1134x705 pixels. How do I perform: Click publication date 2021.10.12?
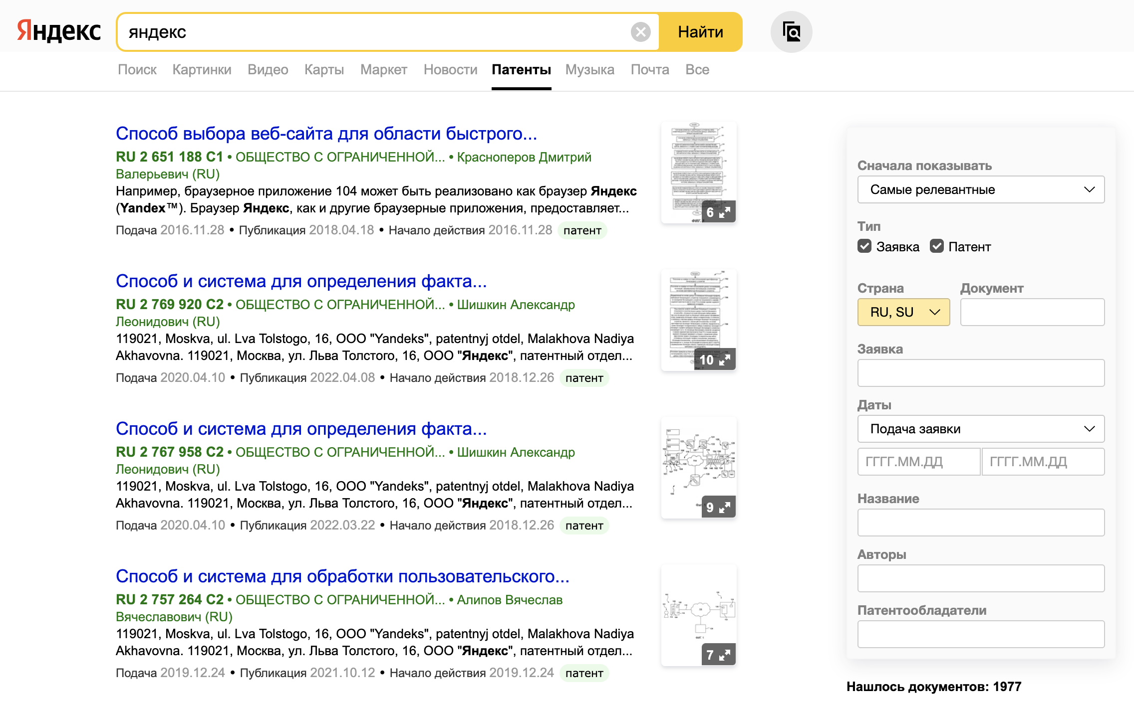[x=342, y=673]
